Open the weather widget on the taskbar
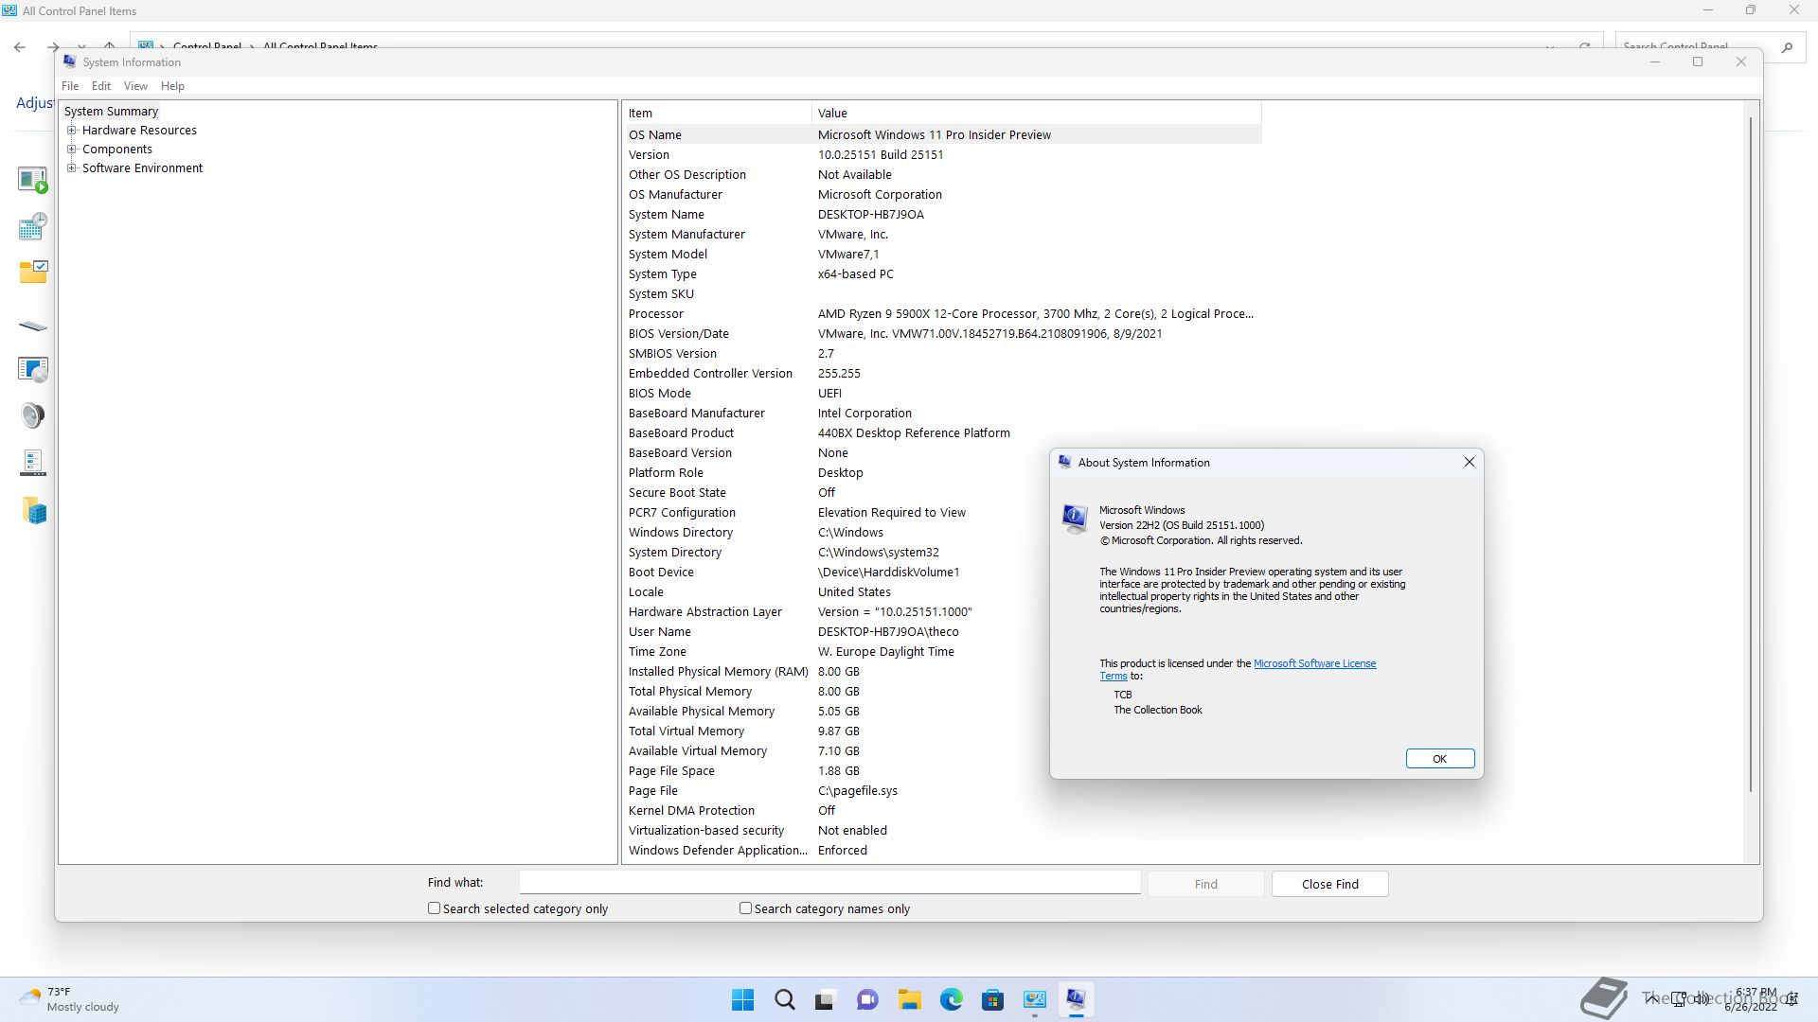This screenshot has width=1818, height=1022. pos(70,999)
